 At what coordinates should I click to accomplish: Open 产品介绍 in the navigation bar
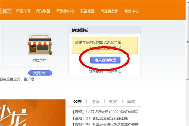tap(23, 11)
